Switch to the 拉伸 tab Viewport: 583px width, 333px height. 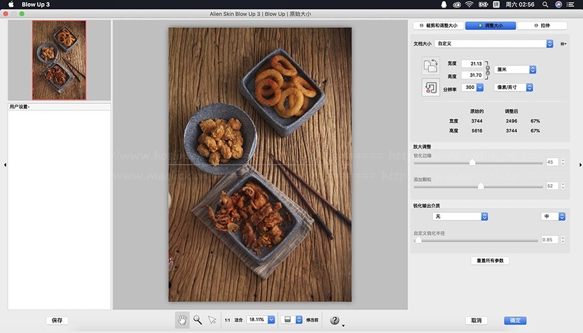click(542, 26)
